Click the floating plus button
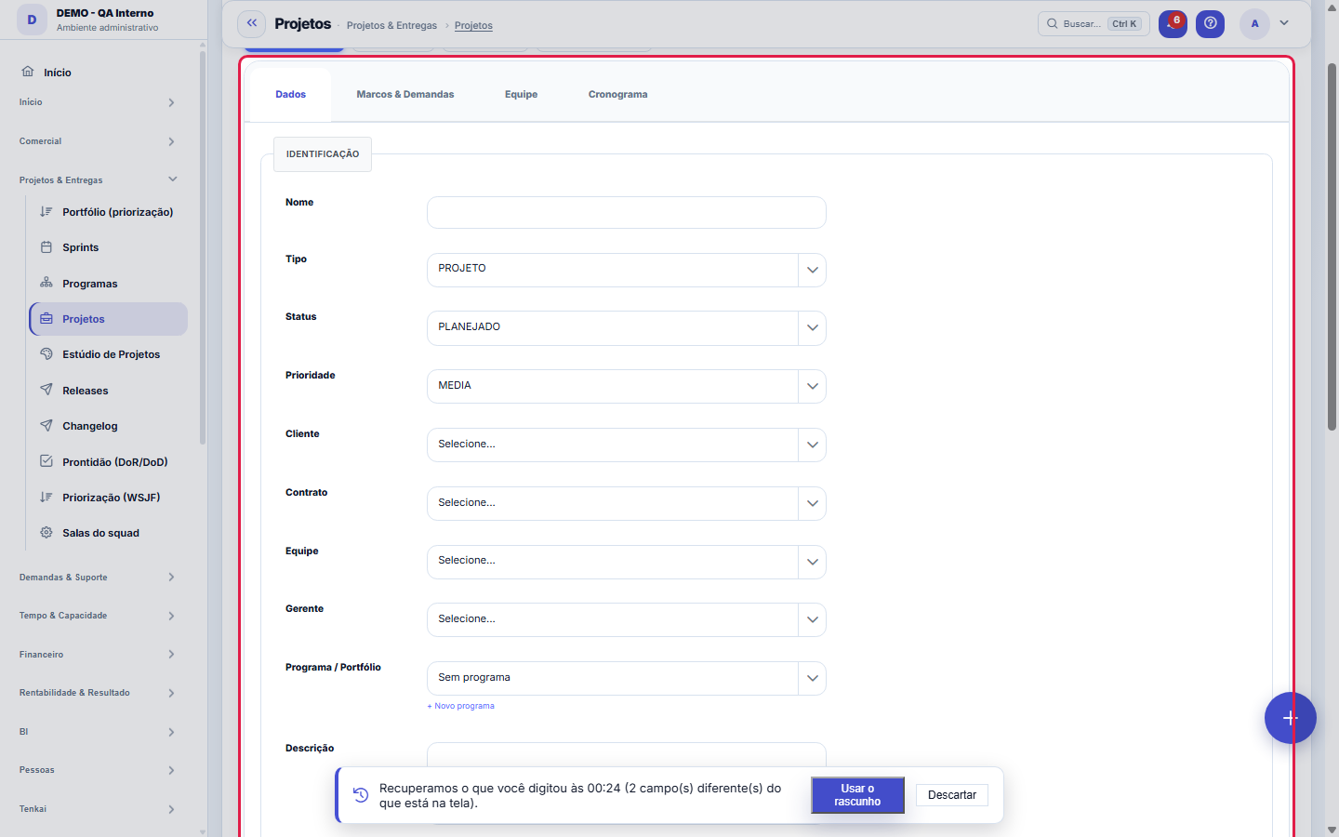Viewport: 1339px width, 837px height. click(x=1290, y=718)
